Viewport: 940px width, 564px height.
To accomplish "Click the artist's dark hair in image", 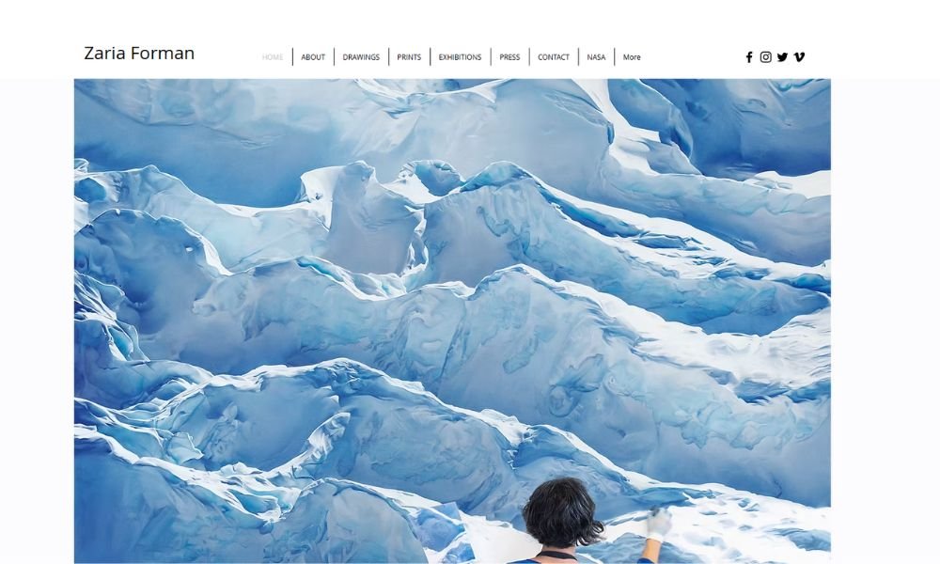I will [561, 512].
